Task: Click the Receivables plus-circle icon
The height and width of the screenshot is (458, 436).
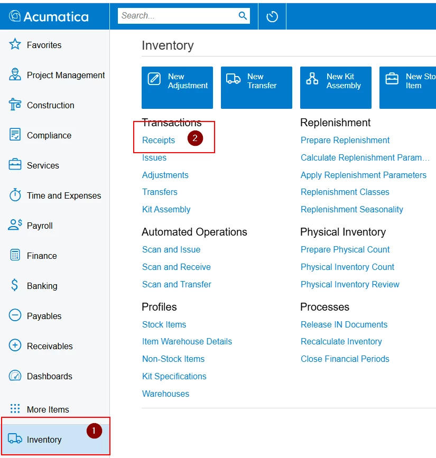Action: 15,345
